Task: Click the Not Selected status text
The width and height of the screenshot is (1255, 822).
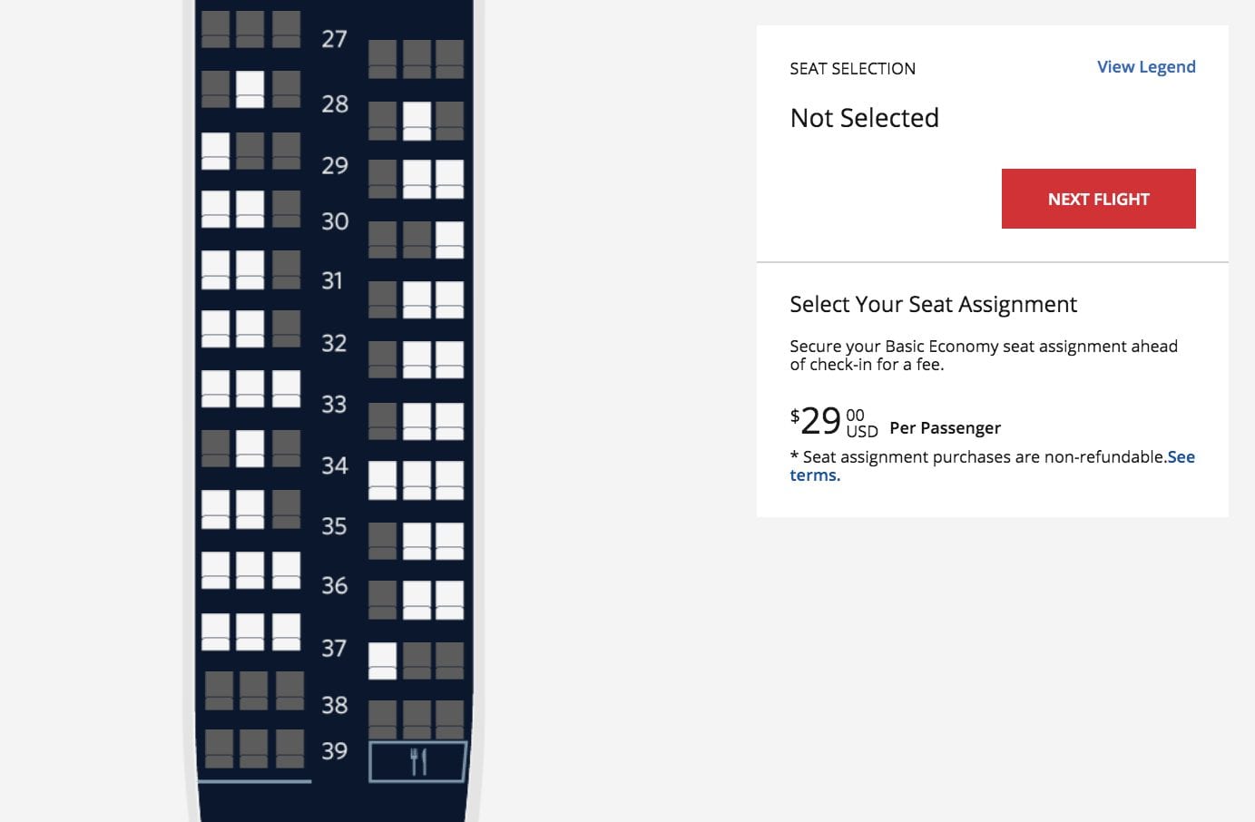Action: point(864,117)
